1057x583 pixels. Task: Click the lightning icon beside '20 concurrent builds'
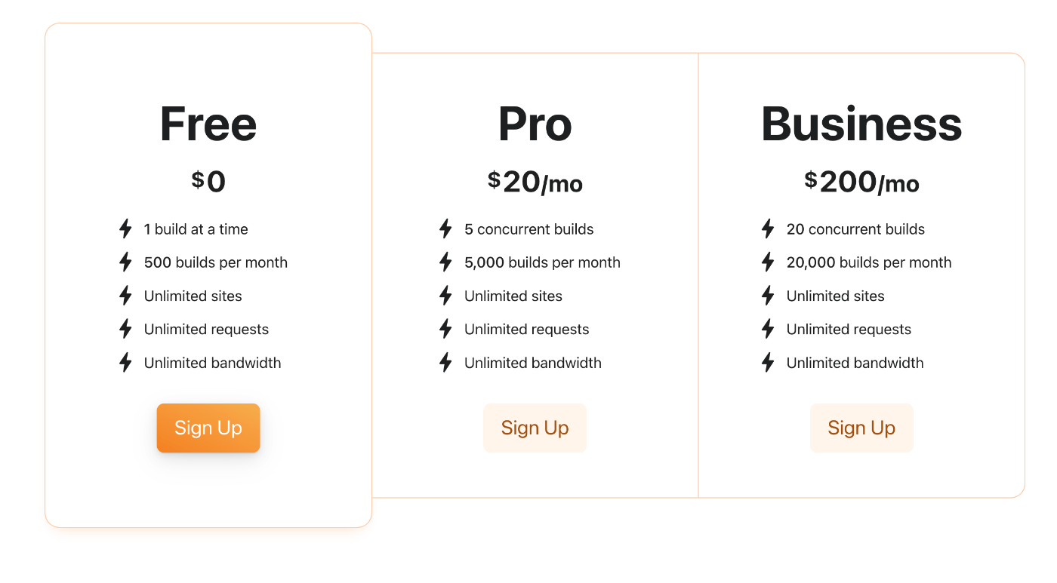[768, 229]
